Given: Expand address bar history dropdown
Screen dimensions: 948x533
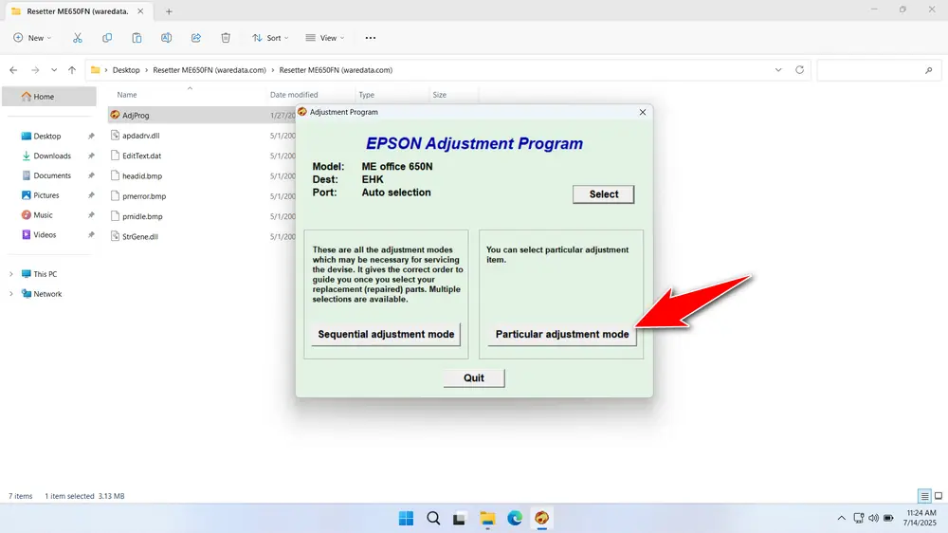Looking at the screenshot, I should pos(778,70).
